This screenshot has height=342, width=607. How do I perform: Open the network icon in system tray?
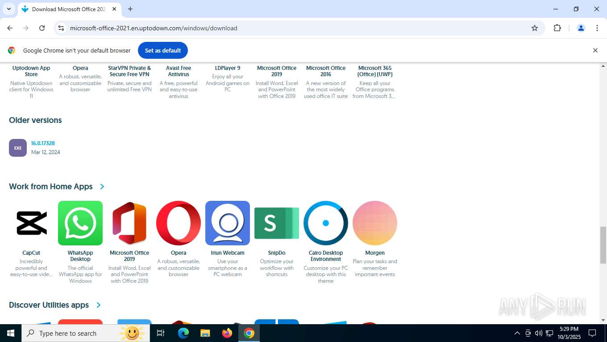coord(549,333)
